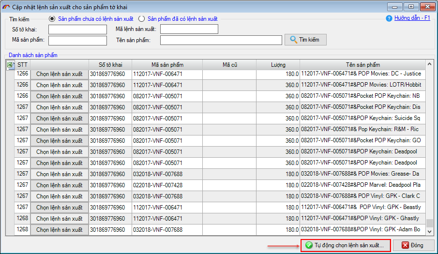Click Chọn lệnh sản xuất for GPK -Adam Bo row

60,230
